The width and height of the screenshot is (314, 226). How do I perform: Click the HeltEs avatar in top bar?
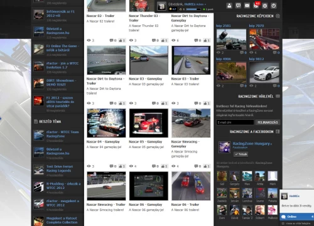(x=161, y=6)
